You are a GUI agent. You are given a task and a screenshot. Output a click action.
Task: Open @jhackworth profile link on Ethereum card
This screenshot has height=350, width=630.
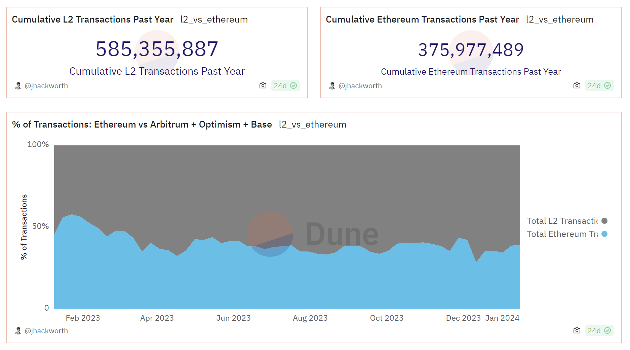pos(360,85)
